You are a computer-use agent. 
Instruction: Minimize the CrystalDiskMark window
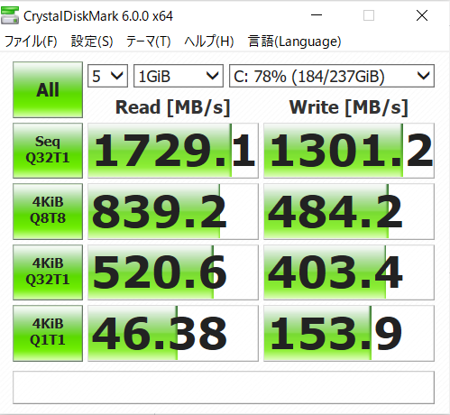317,15
